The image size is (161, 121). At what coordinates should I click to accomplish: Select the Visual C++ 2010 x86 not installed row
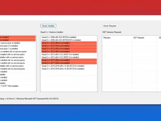[69, 43]
